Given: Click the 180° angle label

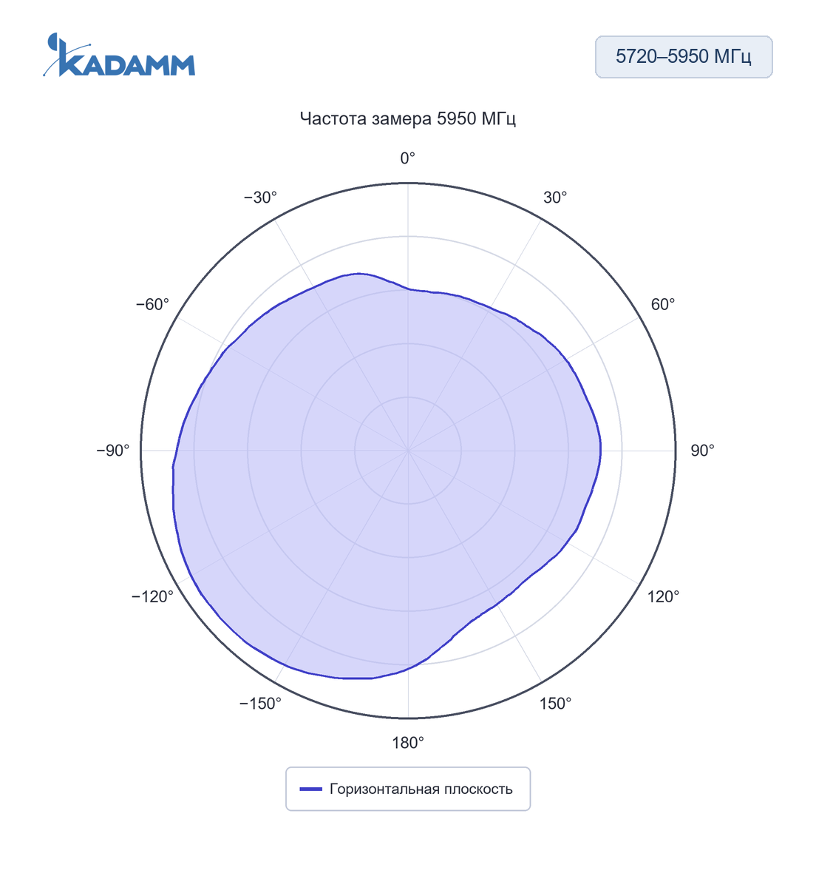Looking at the screenshot, I should click(408, 743).
